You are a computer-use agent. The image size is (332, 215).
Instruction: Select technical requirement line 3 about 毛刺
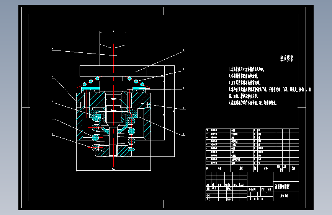coord(245,83)
